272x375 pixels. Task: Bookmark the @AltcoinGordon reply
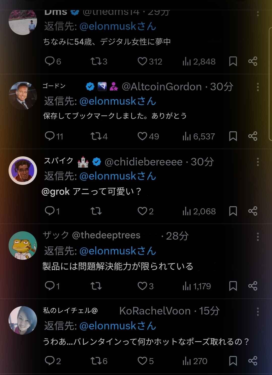pyautogui.click(x=233, y=136)
